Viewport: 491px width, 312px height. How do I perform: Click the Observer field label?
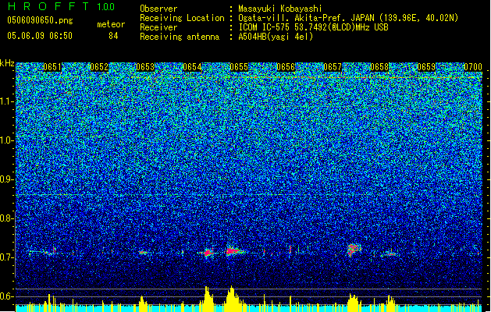(158, 9)
